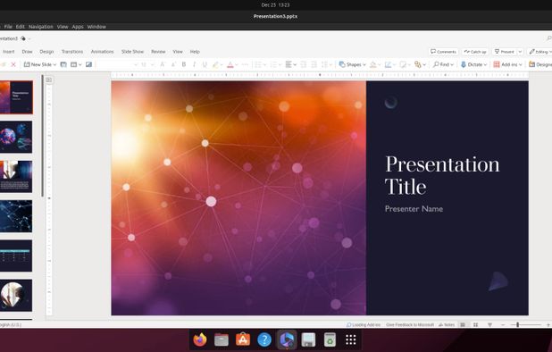This screenshot has height=352, width=552.
Task: Click the increase font size icon
Action: [163, 64]
